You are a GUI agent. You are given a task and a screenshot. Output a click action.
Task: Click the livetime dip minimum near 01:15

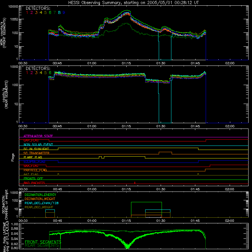coord(127,247)
